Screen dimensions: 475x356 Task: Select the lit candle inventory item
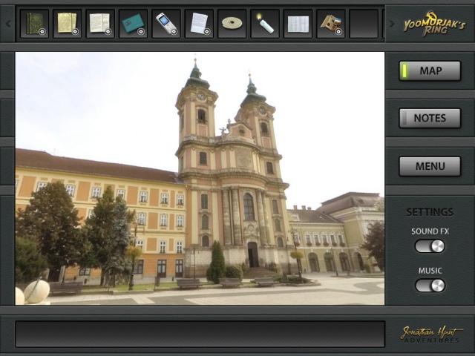point(265,24)
